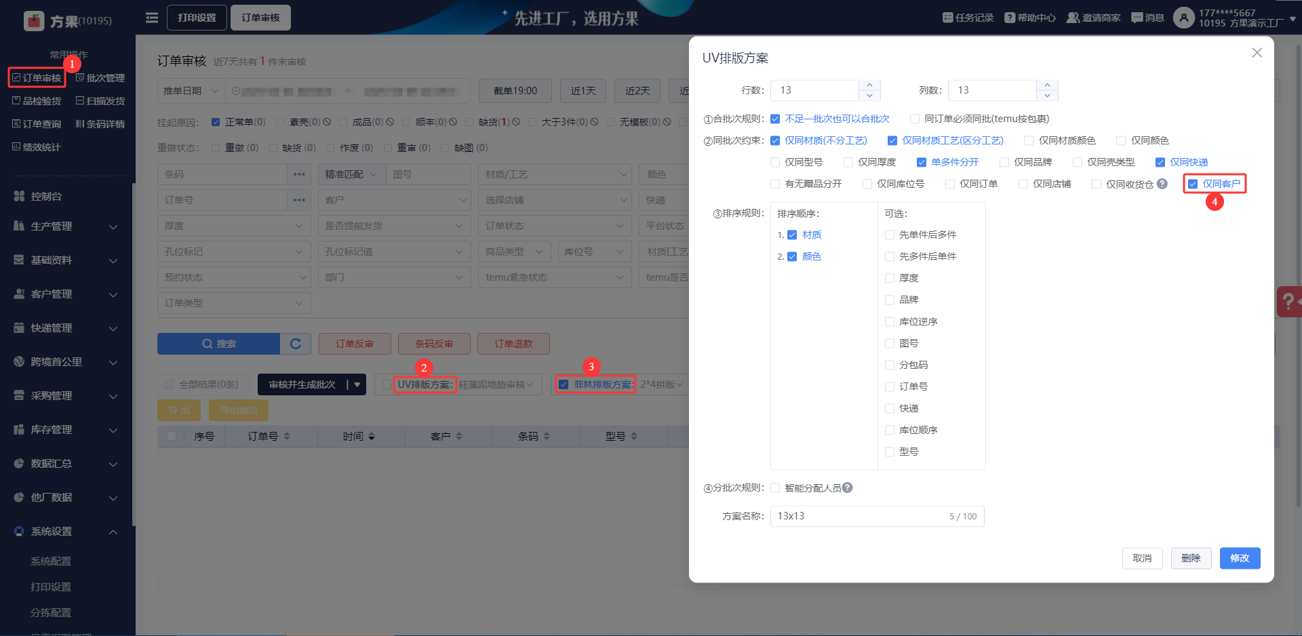This screenshot has height=636, width=1302.
Task: Click help icon next to 仅同收货仓
Action: (x=1162, y=184)
